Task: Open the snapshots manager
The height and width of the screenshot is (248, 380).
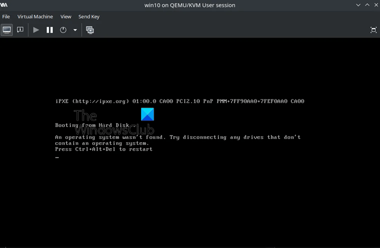Action: [x=90, y=30]
